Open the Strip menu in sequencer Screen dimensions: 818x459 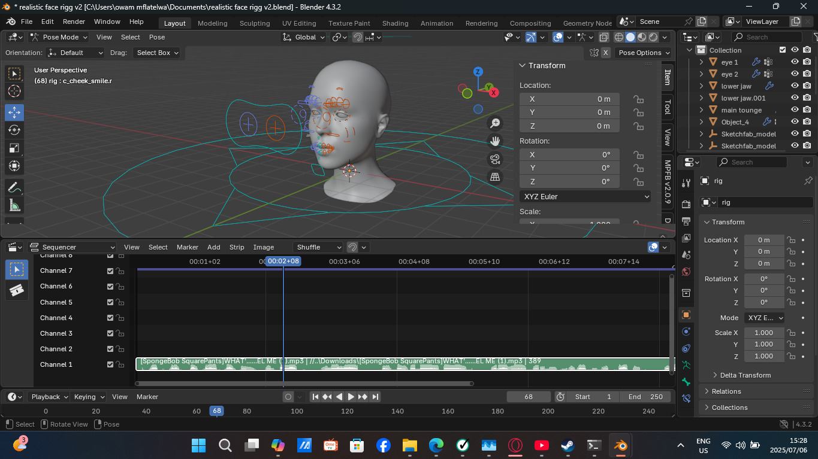pos(237,247)
